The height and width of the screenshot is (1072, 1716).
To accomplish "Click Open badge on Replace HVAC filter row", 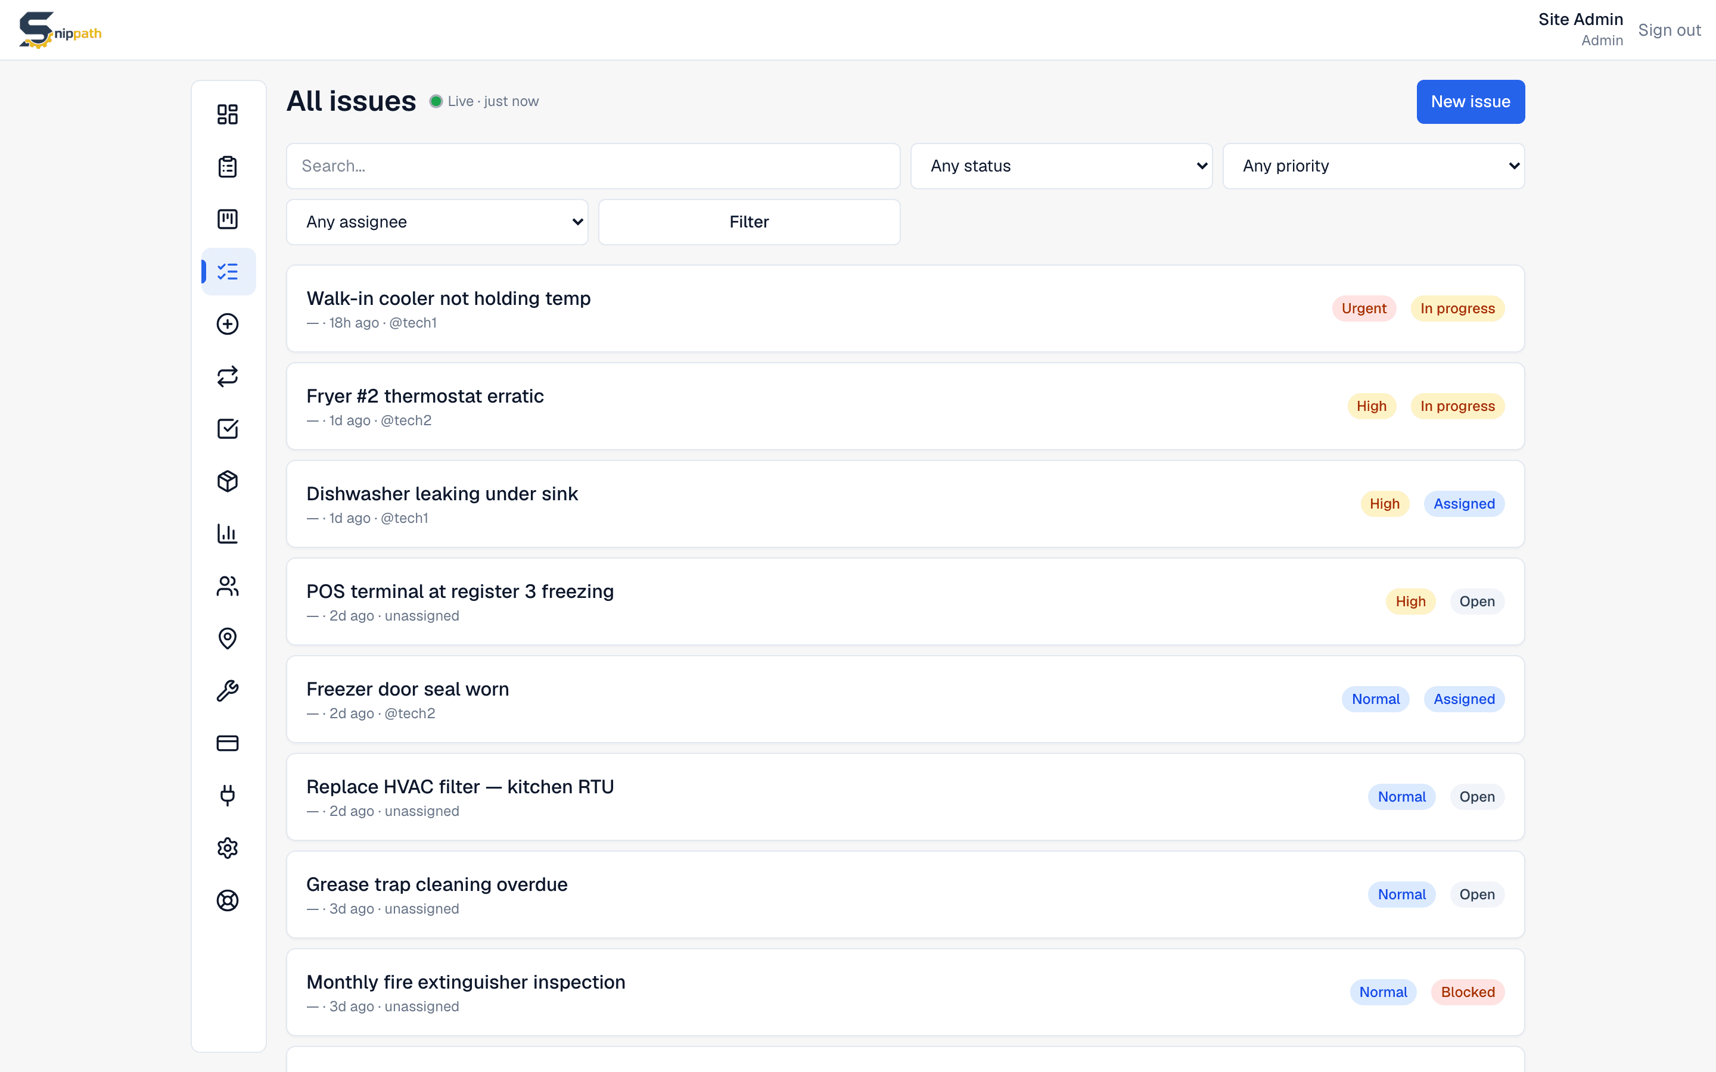I will coord(1477,797).
